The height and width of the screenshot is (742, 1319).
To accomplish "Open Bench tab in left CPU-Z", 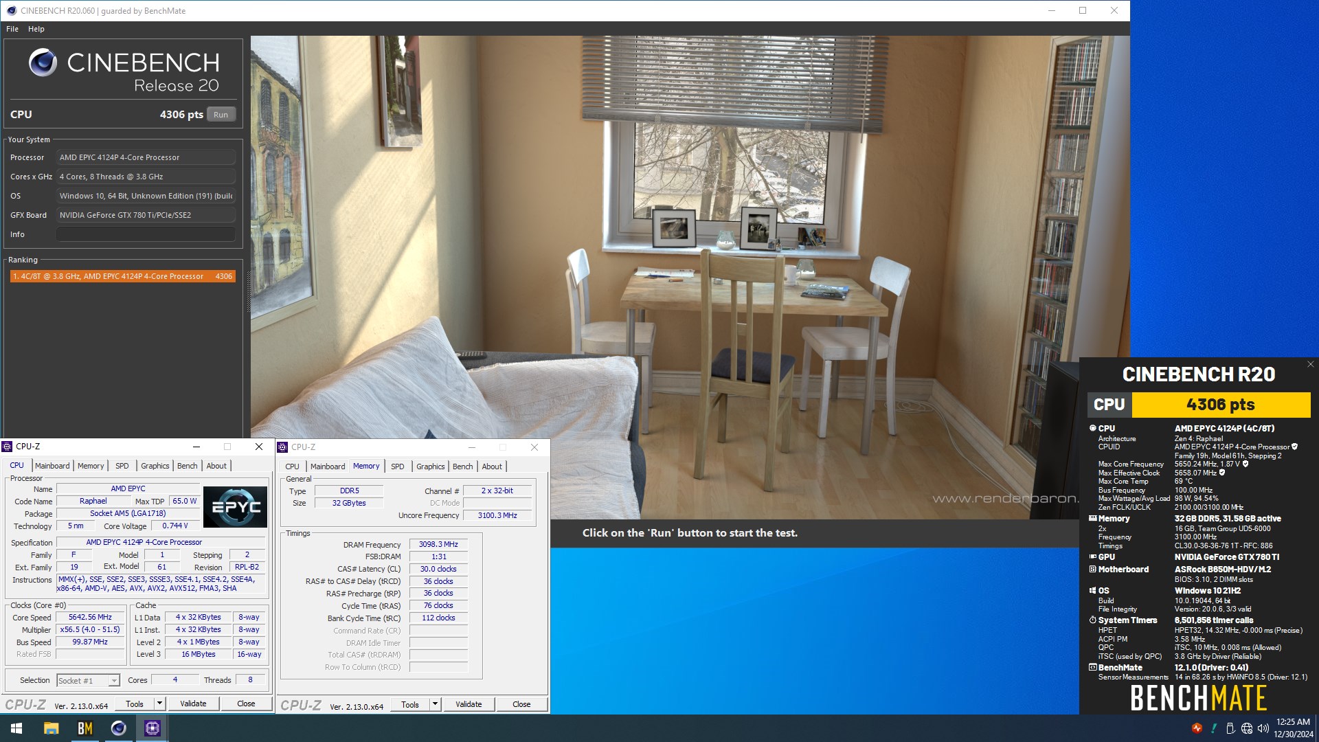I will point(187,466).
